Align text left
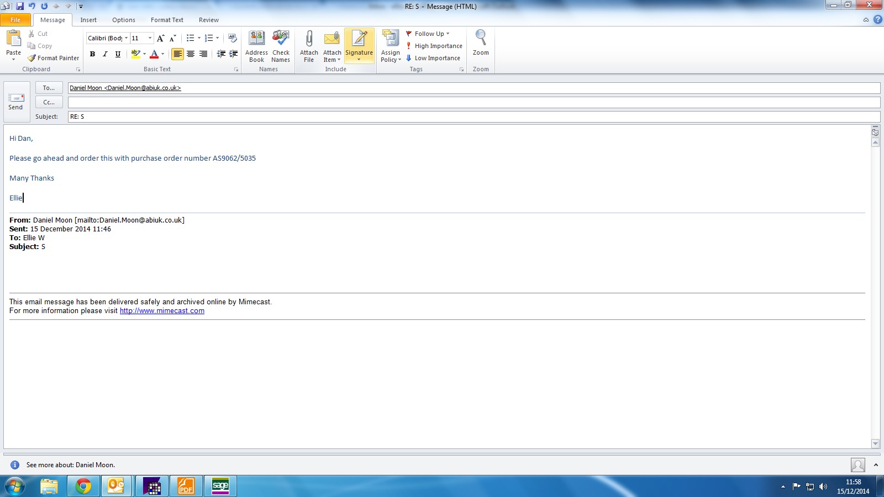Viewport: 884px width, 497px height. [177, 54]
